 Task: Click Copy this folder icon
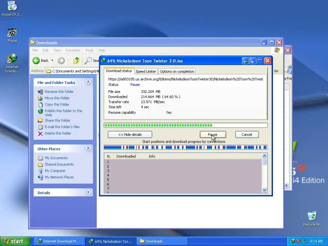tap(40, 104)
